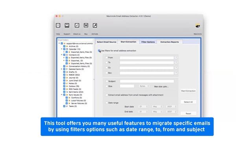Collapse the support@macunclemail account tree node
Viewport: 252px width, 141px height.
(x=59, y=43)
